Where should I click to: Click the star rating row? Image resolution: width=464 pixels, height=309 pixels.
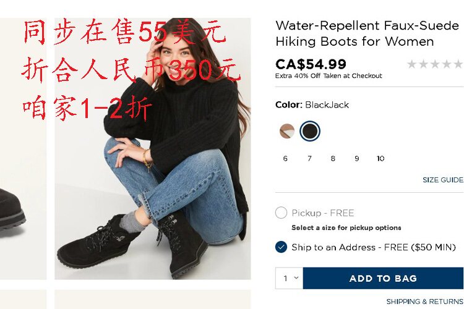pyautogui.click(x=435, y=64)
